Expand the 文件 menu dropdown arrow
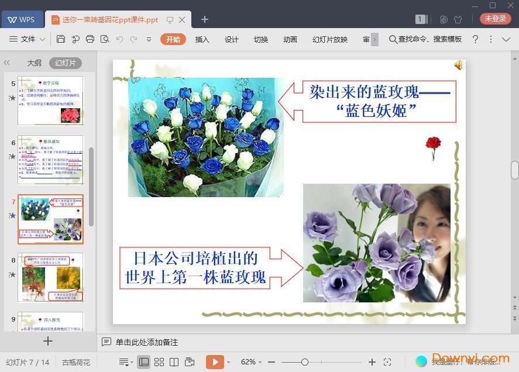 pos(43,39)
